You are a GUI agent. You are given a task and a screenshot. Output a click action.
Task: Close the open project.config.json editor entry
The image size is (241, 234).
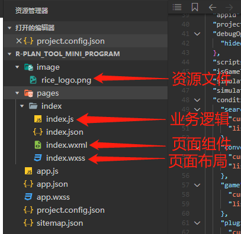(19, 41)
